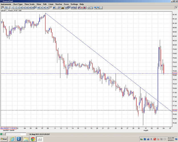Click the '04 Aug 2011 22:21:25 EDT' status text
The image size is (178, 142).
[40, 134]
